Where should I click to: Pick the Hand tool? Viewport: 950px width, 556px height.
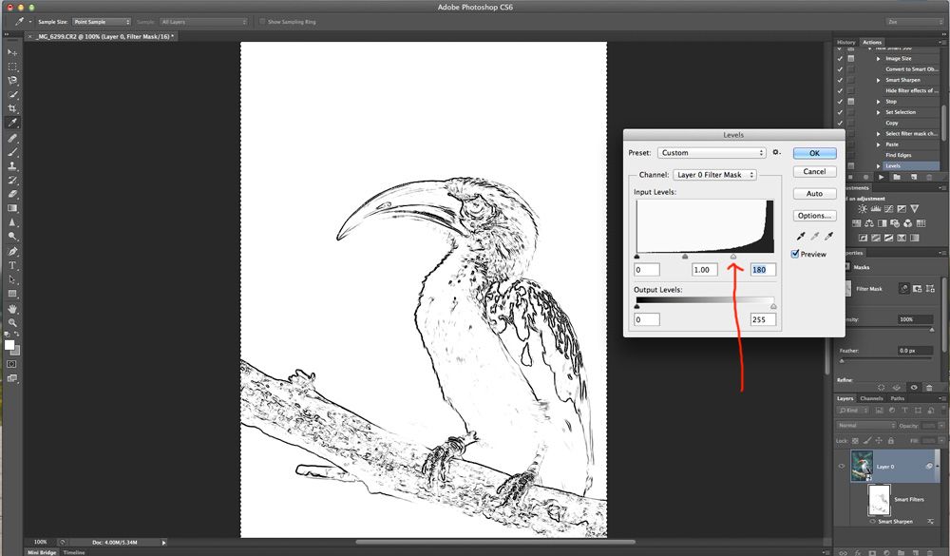12,309
